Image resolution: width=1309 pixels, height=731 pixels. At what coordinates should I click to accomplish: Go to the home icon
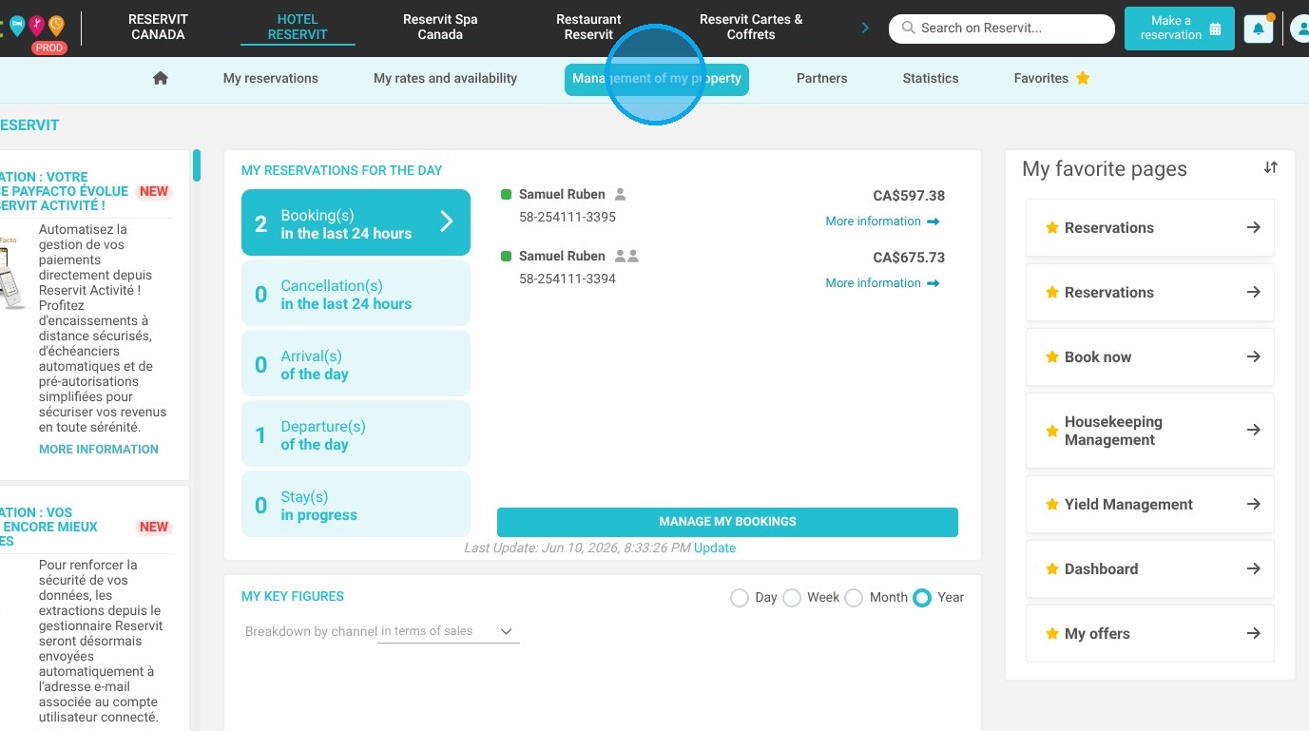(161, 79)
